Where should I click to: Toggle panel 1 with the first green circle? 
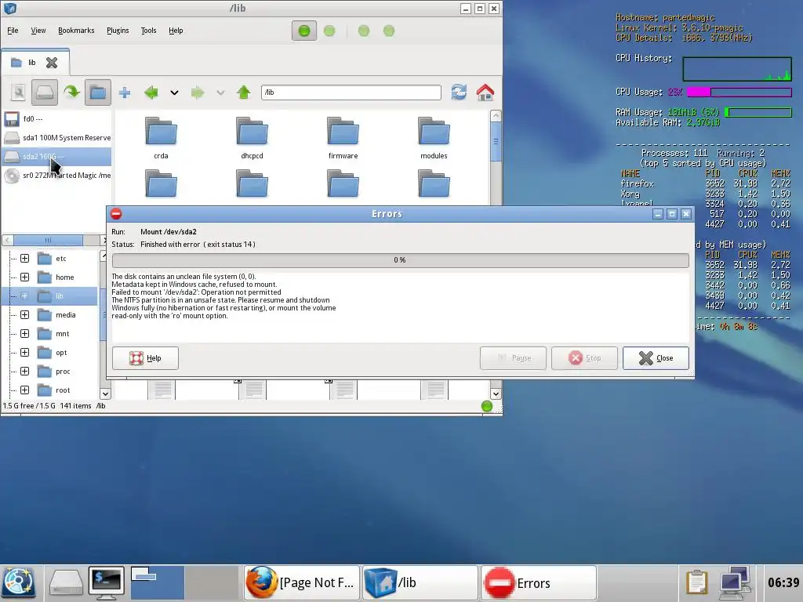[303, 31]
